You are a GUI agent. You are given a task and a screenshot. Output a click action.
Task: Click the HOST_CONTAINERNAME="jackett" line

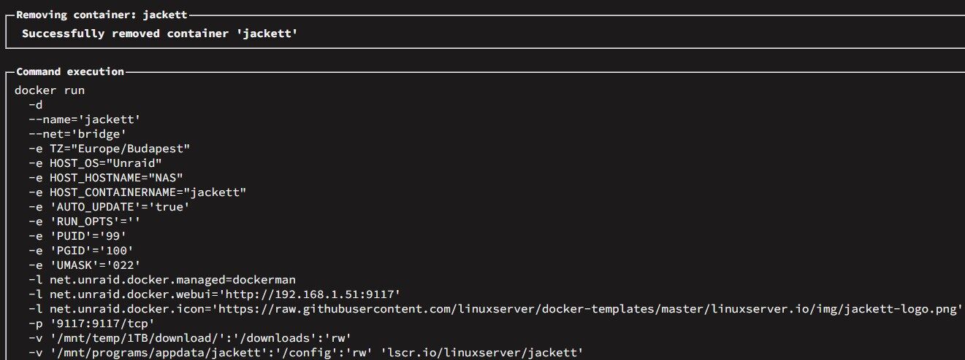[x=137, y=192]
